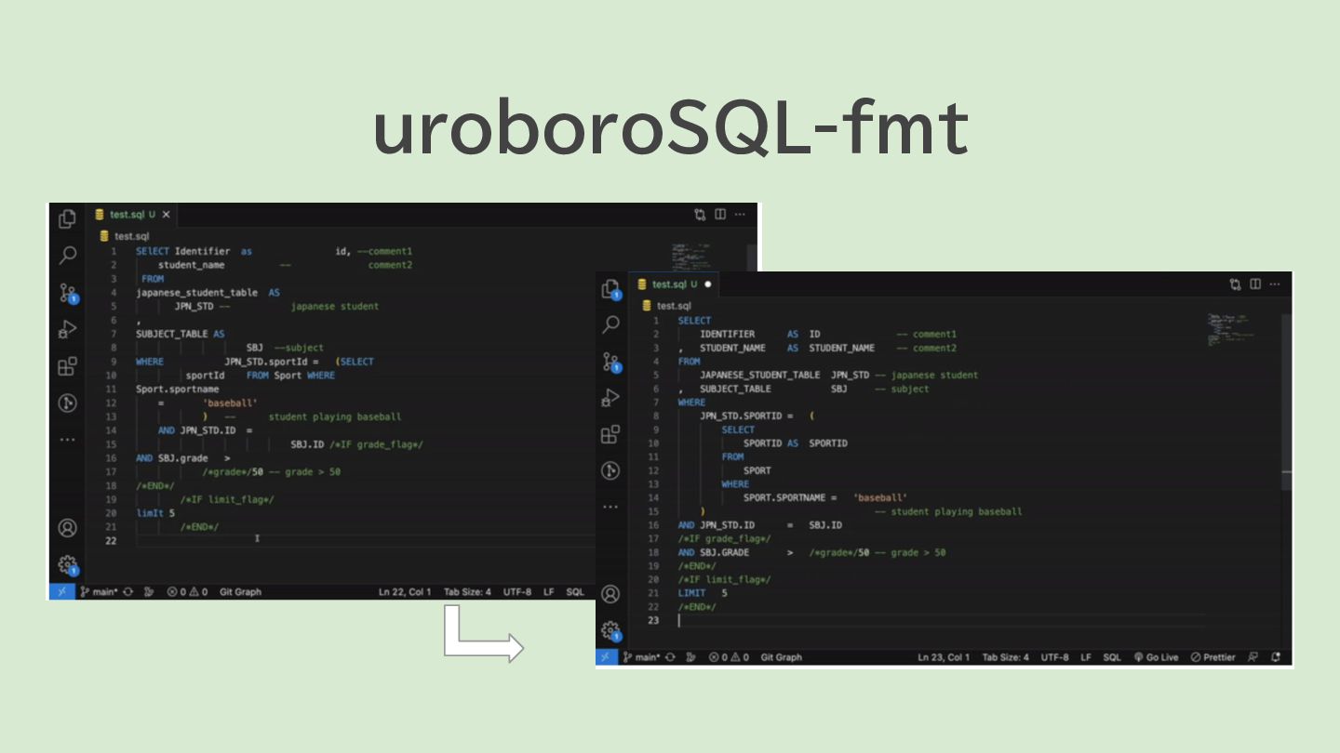Click Tab Size: 4 in right window
1340x753 pixels.
[1006, 657]
